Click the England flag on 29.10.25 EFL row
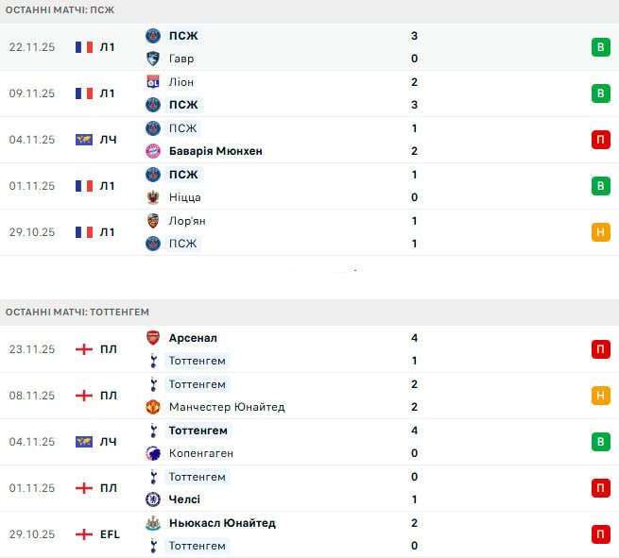 click(x=84, y=534)
